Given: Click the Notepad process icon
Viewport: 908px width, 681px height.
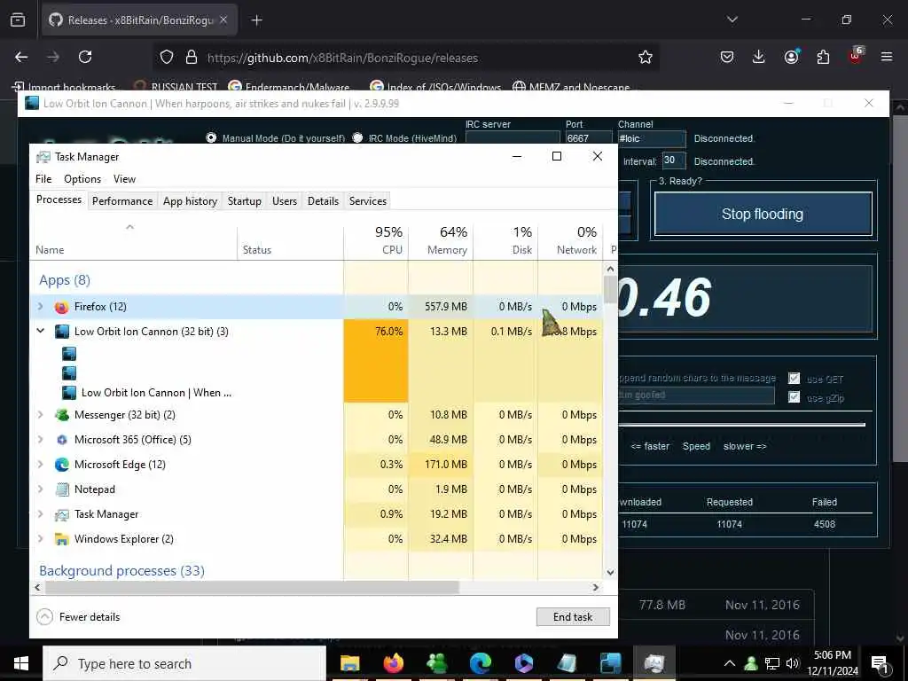Looking at the screenshot, I should coord(61,489).
